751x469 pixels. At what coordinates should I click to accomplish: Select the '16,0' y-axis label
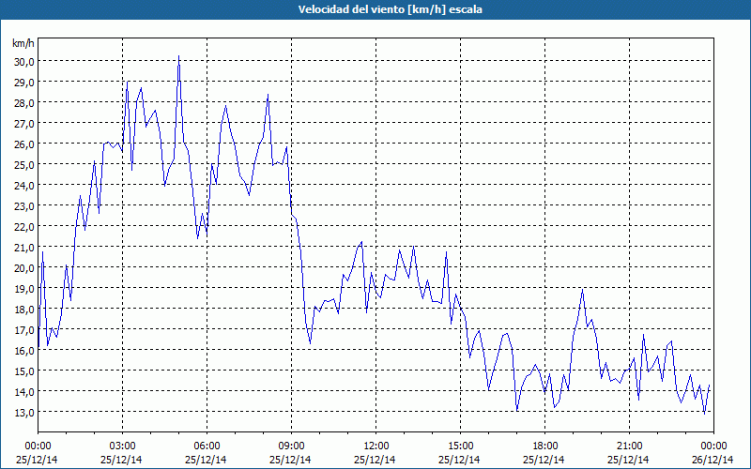tap(23, 350)
